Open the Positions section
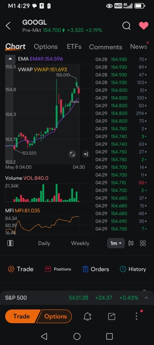 [58, 269]
